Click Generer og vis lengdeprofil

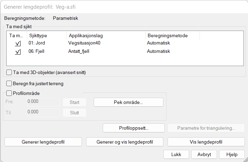tap(125, 142)
